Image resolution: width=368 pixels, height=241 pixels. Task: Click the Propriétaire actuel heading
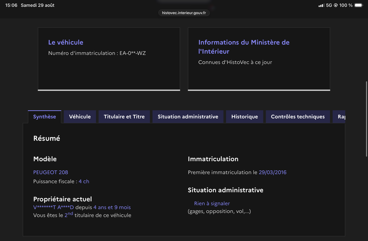pos(63,199)
